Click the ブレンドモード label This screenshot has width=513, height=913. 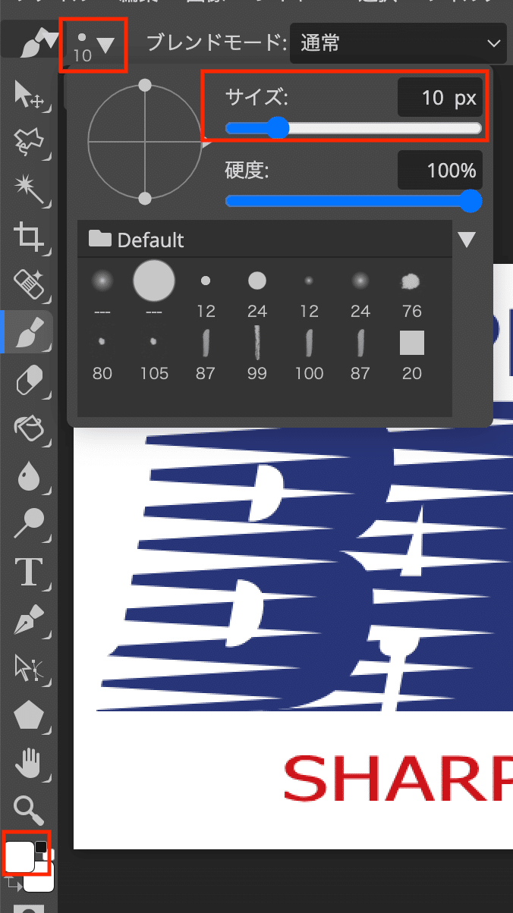216,43
